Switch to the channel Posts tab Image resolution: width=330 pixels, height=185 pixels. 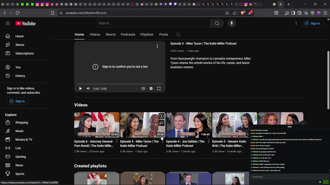click(x=163, y=34)
